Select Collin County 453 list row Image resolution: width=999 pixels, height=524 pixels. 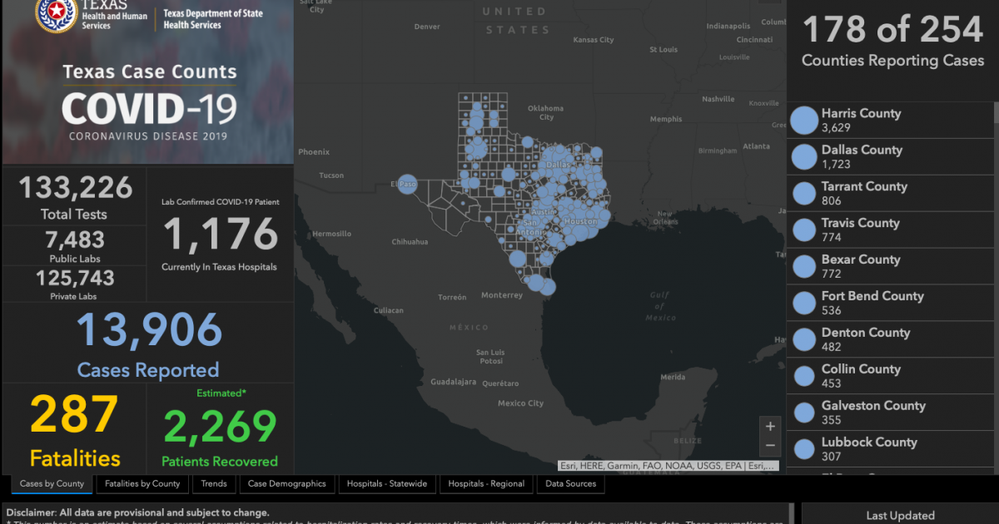[891, 376]
